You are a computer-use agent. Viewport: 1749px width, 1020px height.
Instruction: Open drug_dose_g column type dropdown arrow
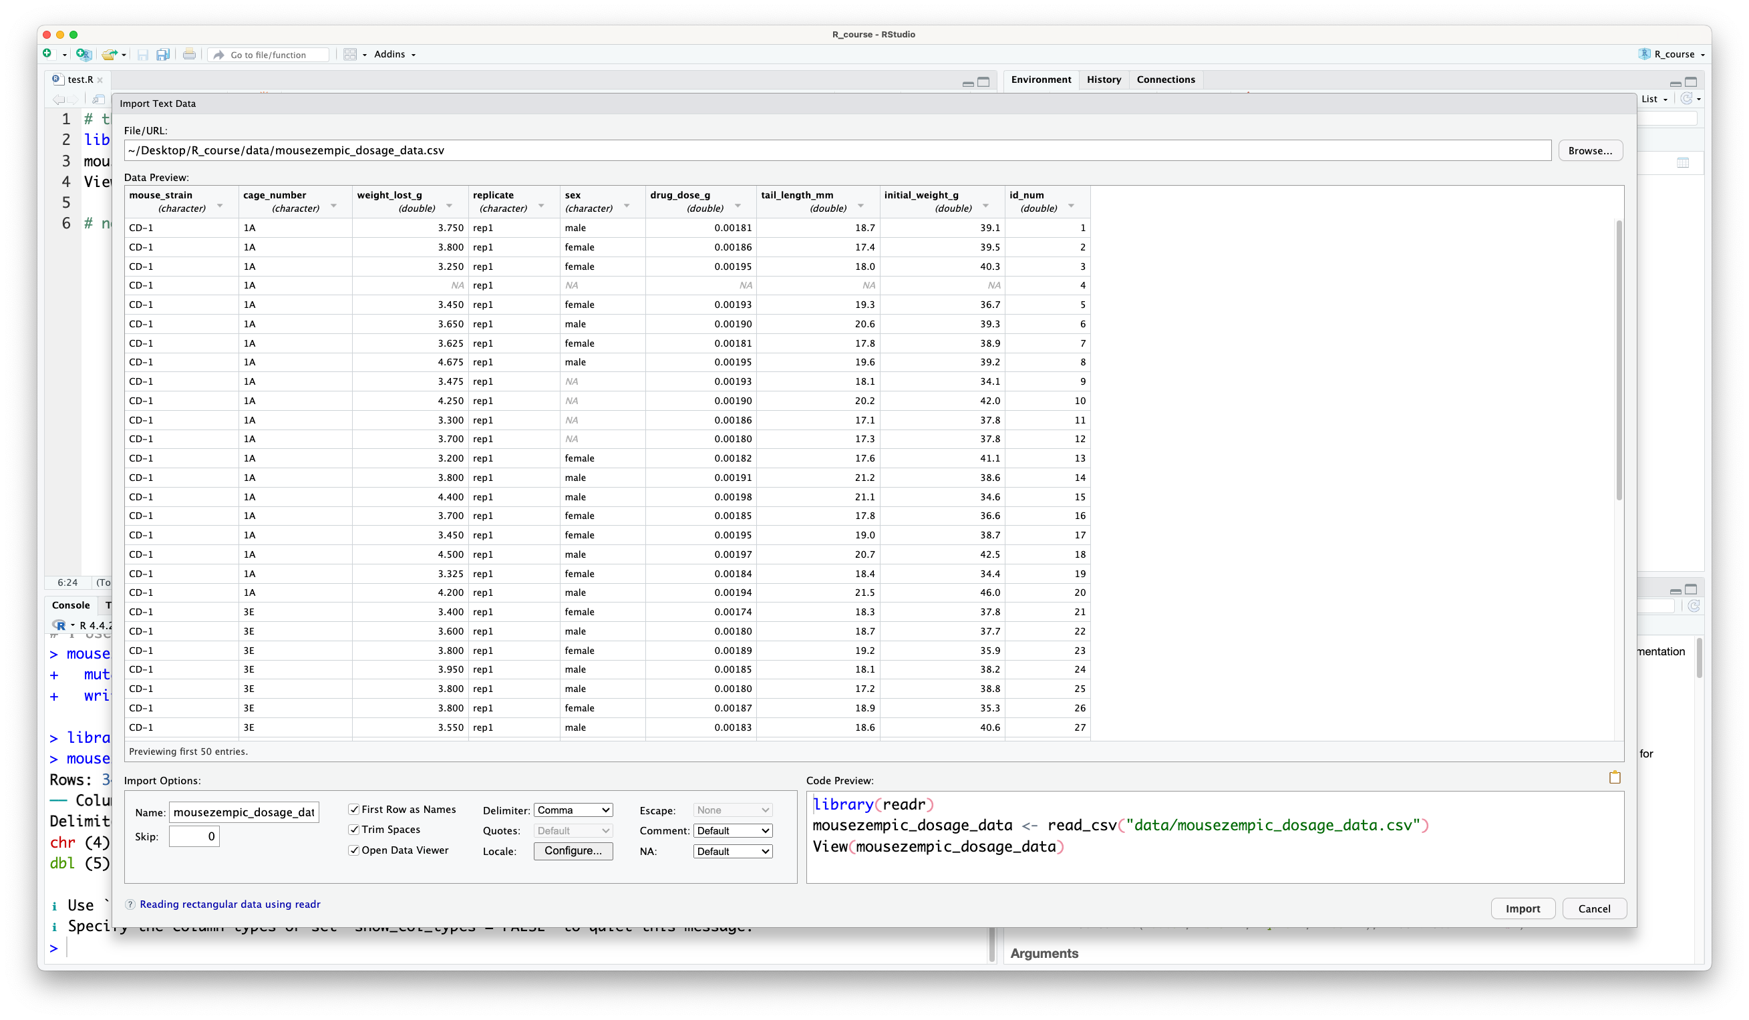point(738,206)
